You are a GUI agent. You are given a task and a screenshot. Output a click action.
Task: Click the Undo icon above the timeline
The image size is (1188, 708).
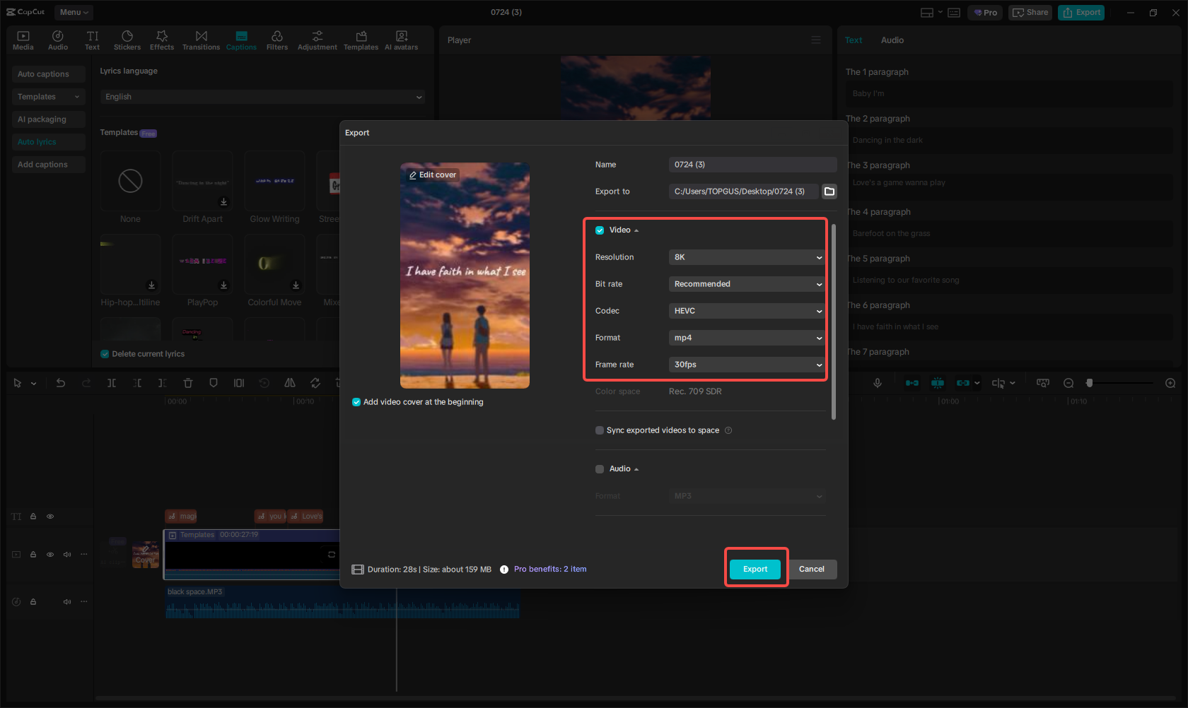[x=61, y=382]
